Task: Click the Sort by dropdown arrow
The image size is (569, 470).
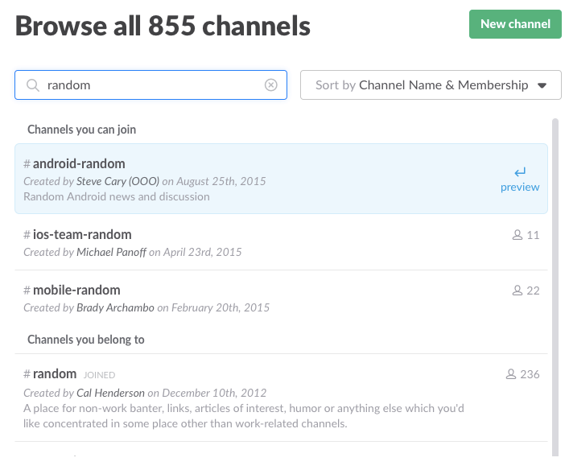Action: pos(542,85)
